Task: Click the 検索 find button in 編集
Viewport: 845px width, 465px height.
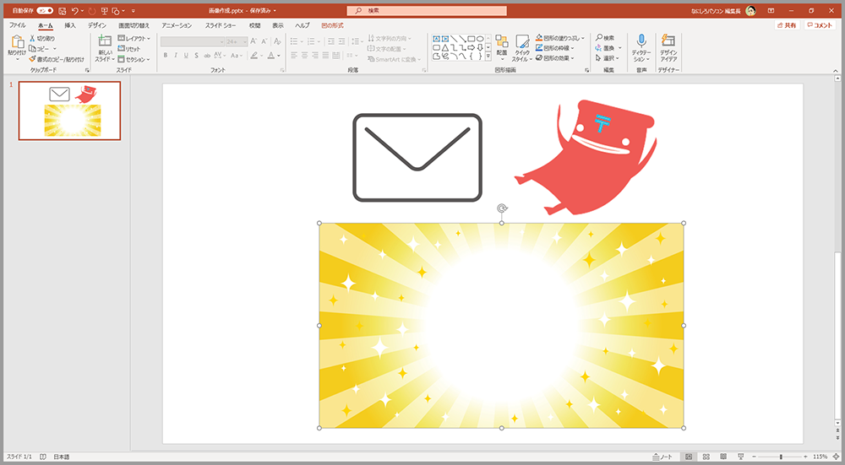Action: pyautogui.click(x=605, y=38)
